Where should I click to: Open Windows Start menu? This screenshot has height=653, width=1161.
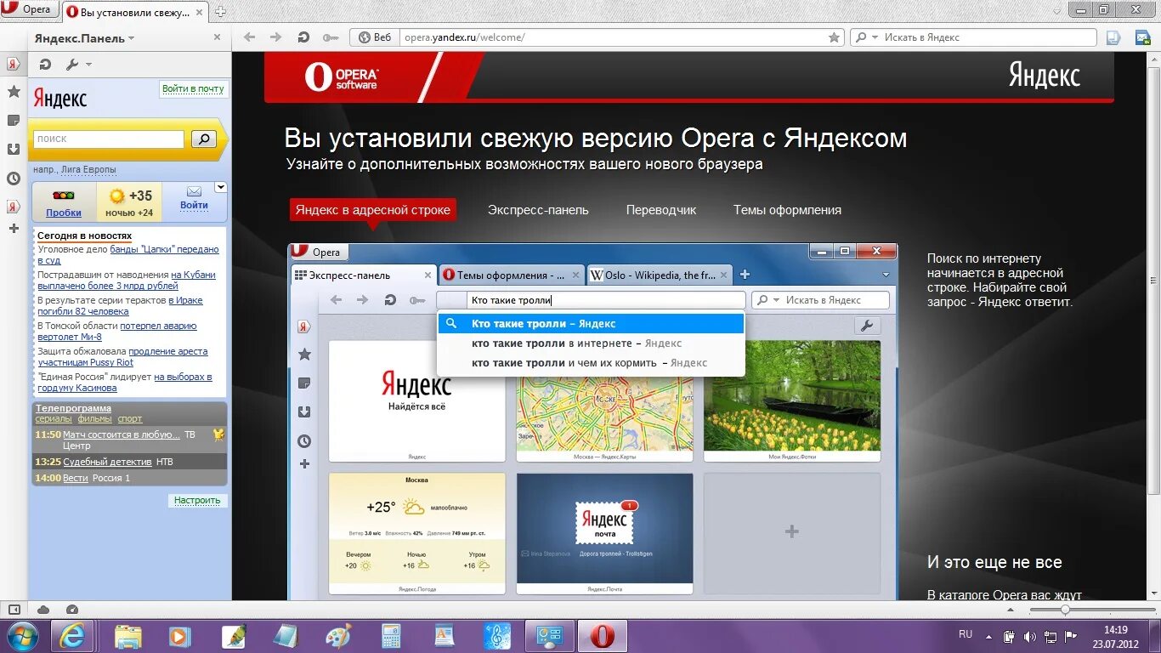coord(23,636)
